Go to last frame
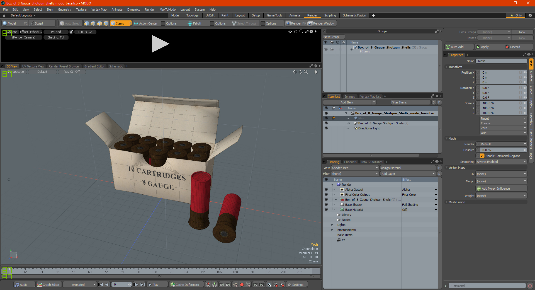This screenshot has width=535, height=290. point(142,285)
